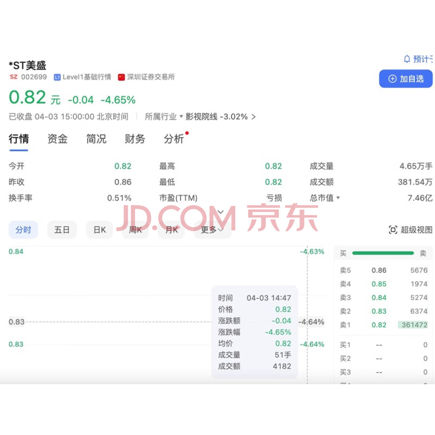Switch to the 财务 tab

[x=135, y=139]
